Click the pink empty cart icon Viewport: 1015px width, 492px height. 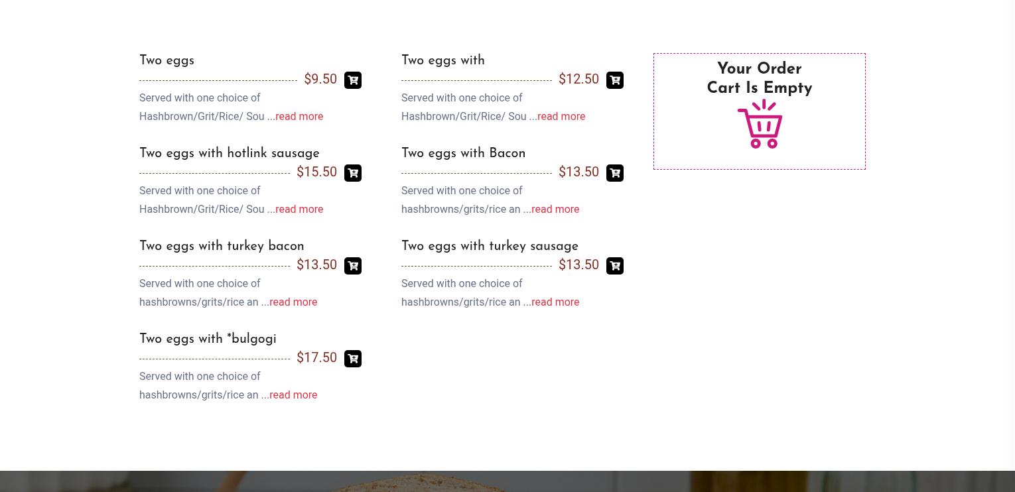760,124
